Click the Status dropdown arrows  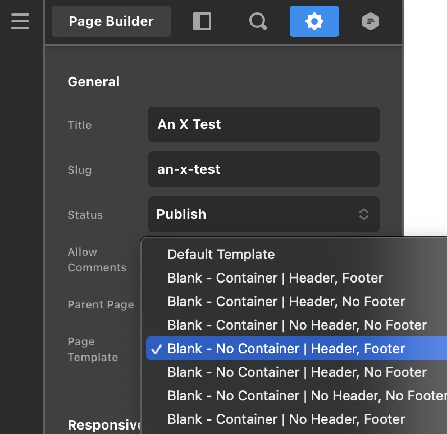(364, 214)
